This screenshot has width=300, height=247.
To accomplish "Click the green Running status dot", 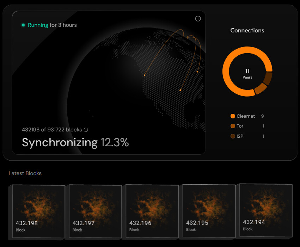I will [x=23, y=25].
